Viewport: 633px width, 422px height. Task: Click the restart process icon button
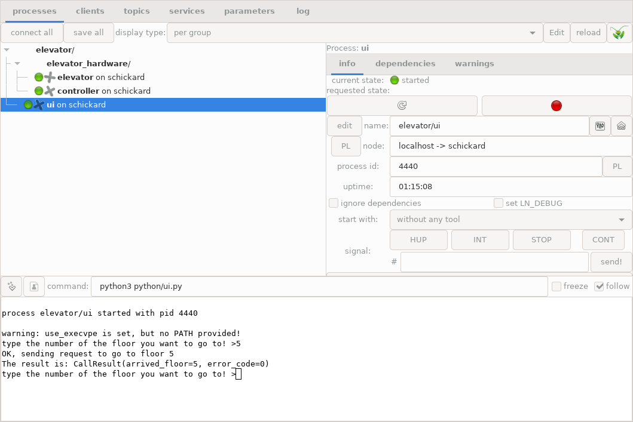click(x=402, y=106)
